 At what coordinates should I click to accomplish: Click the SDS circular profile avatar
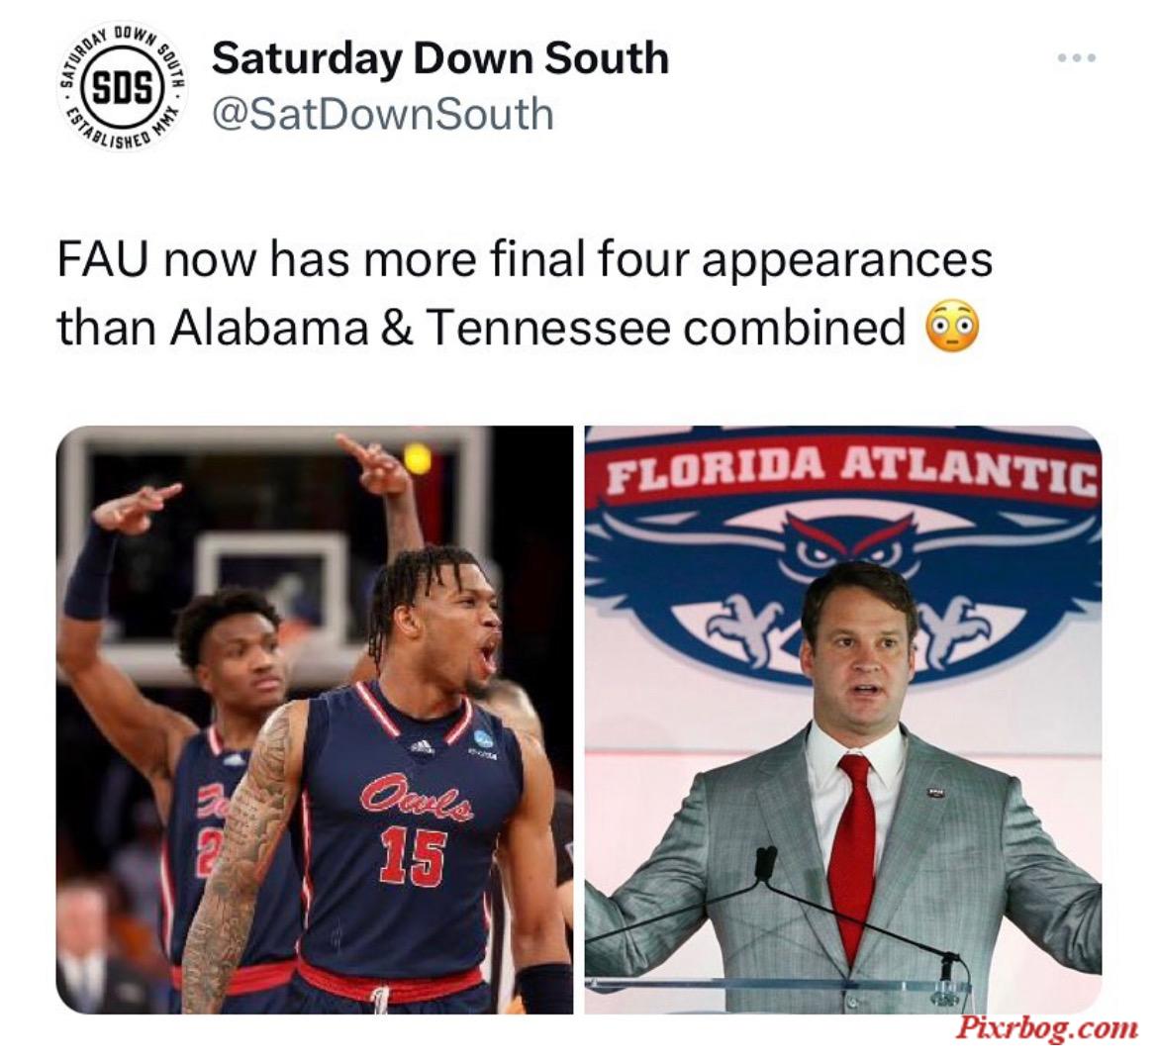point(124,89)
